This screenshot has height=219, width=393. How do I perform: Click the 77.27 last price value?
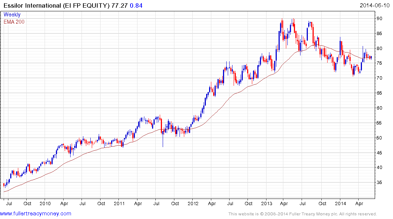coord(120,5)
